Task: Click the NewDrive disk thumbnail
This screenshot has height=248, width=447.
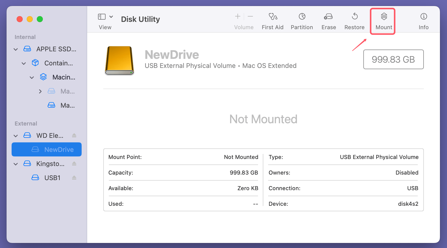Action: (x=119, y=60)
